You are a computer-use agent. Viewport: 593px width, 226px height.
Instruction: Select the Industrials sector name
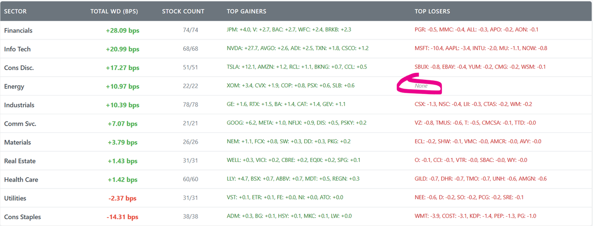coord(19,105)
